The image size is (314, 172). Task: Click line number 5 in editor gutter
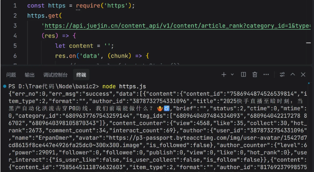coord(15,46)
